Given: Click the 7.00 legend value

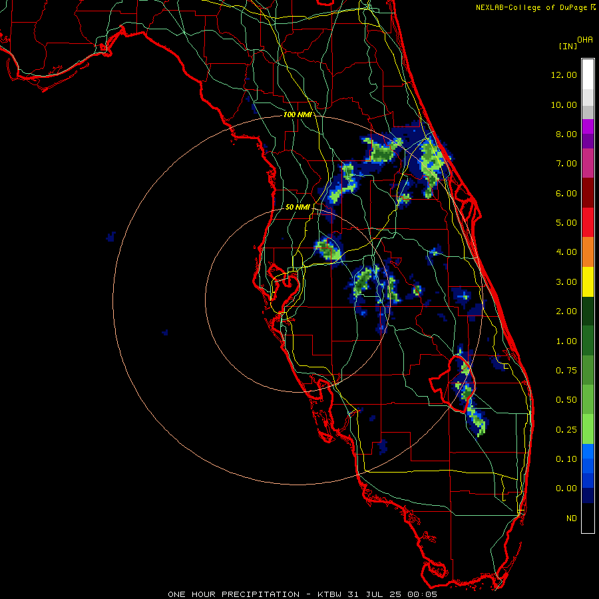Looking at the screenshot, I should [x=566, y=164].
